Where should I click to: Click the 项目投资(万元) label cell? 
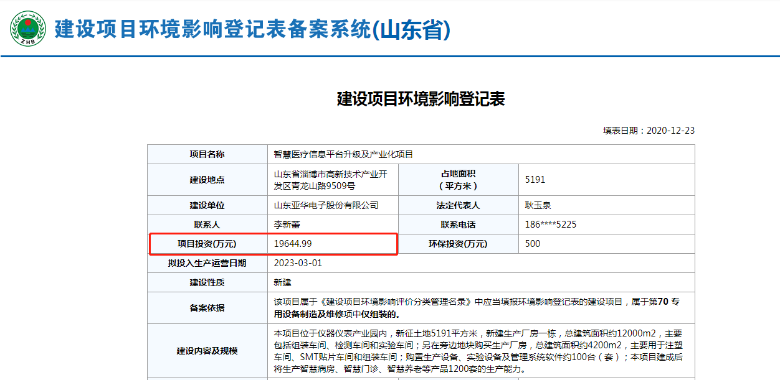(207, 244)
